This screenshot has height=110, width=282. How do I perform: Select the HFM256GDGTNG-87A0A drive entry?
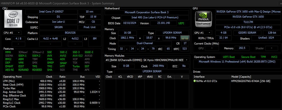[x=251, y=81]
